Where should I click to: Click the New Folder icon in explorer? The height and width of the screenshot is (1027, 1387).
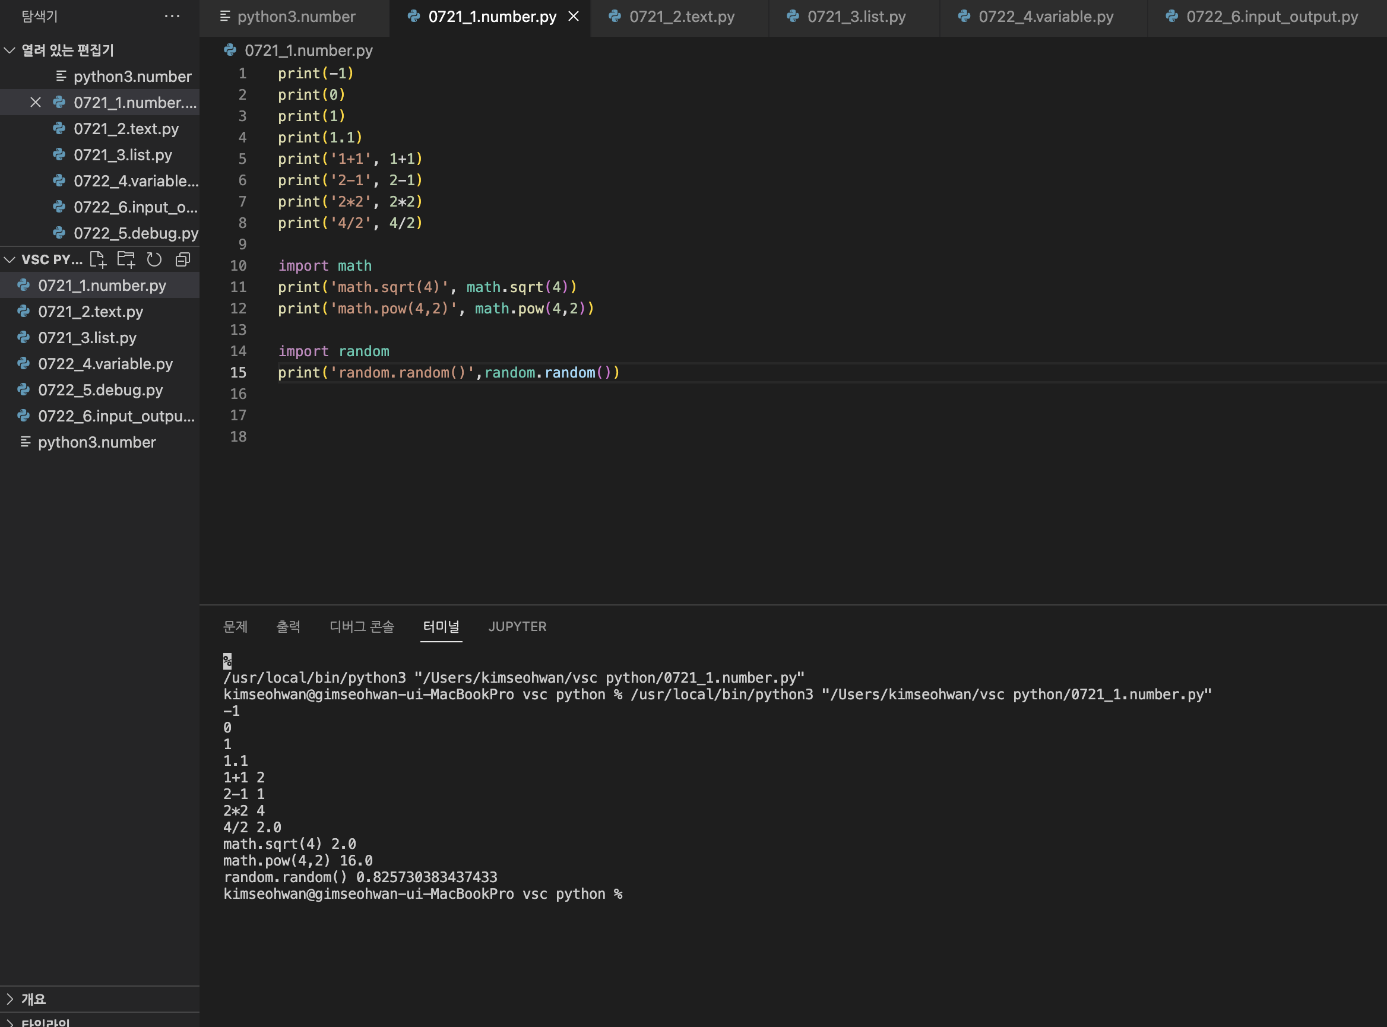point(126,260)
